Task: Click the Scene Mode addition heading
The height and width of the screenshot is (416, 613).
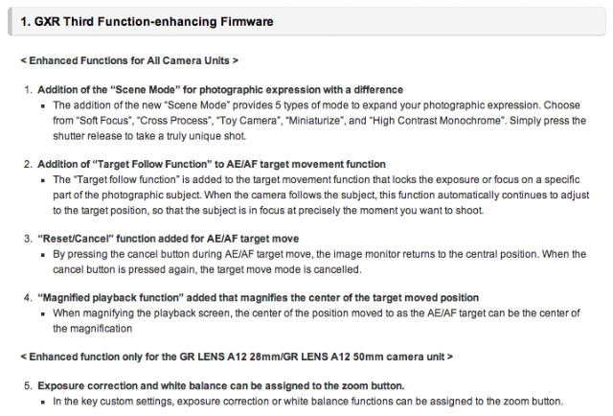Action: (220, 90)
